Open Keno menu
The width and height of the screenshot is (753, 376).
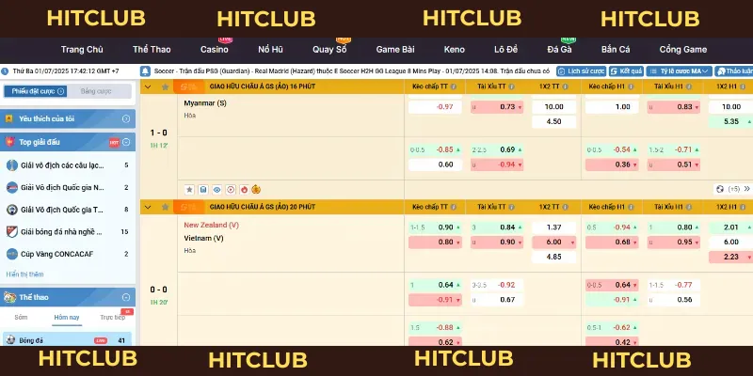[x=455, y=50]
